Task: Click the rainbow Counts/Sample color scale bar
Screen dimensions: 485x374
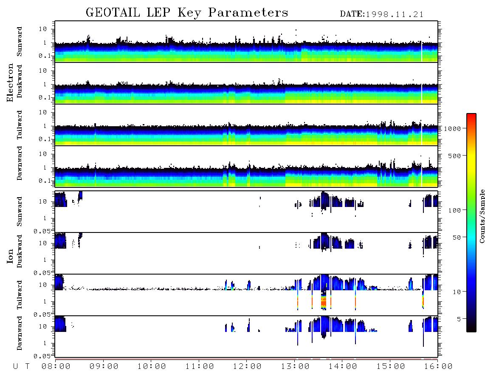Action: coord(471,223)
